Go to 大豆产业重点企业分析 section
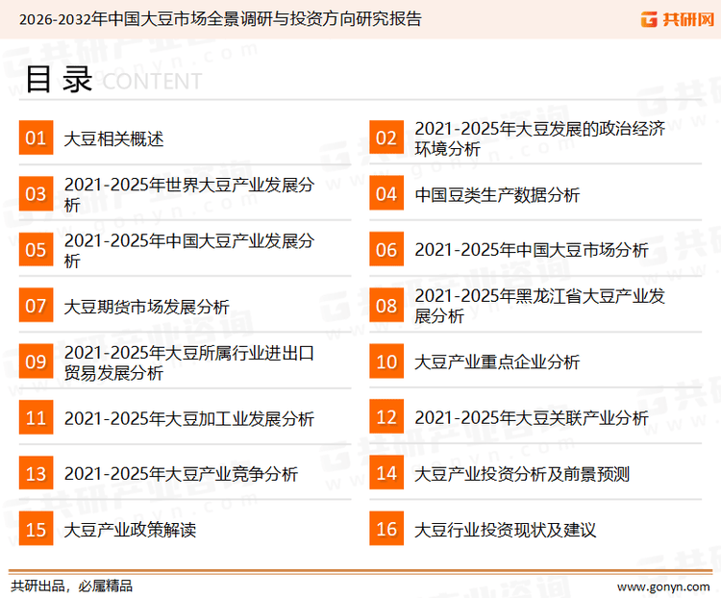 coord(497,362)
